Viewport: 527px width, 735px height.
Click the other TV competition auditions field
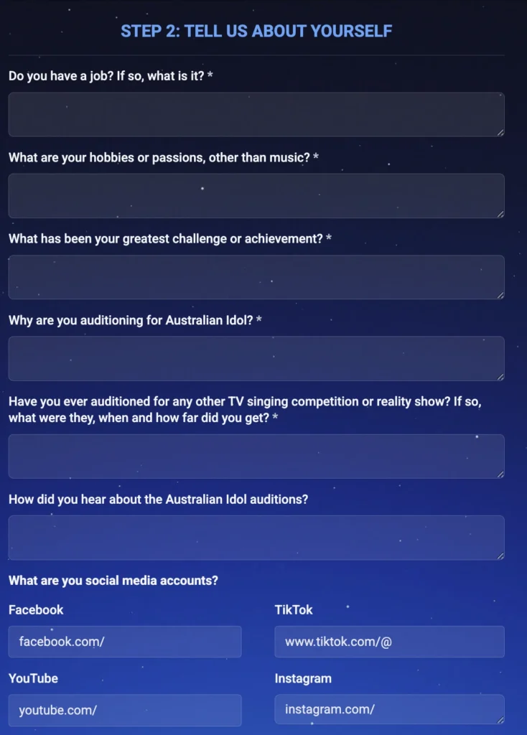(x=256, y=456)
